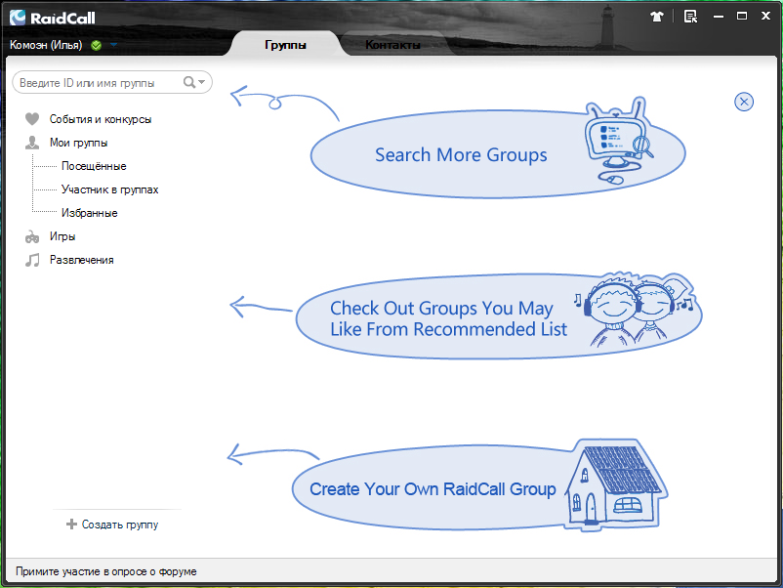The width and height of the screenshot is (783, 588).
Task: Minimize the RaidCall window
Action: pos(719,17)
